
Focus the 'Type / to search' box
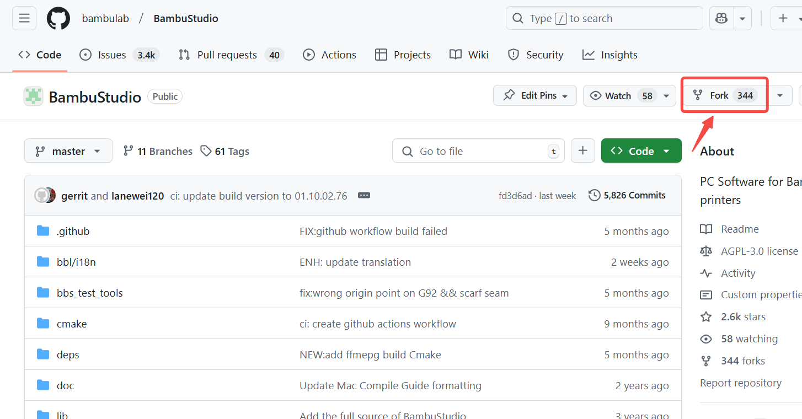coord(605,18)
